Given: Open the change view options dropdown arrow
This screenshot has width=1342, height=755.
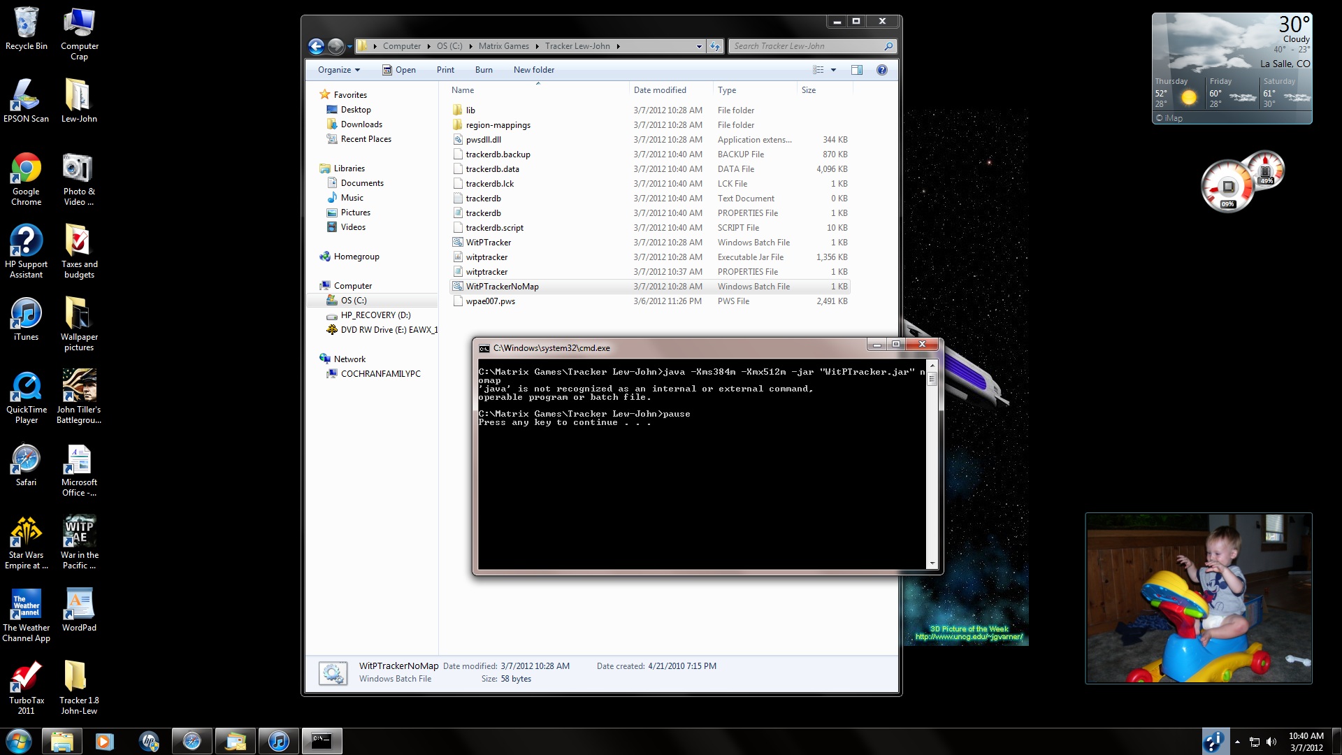Looking at the screenshot, I should tap(833, 70).
